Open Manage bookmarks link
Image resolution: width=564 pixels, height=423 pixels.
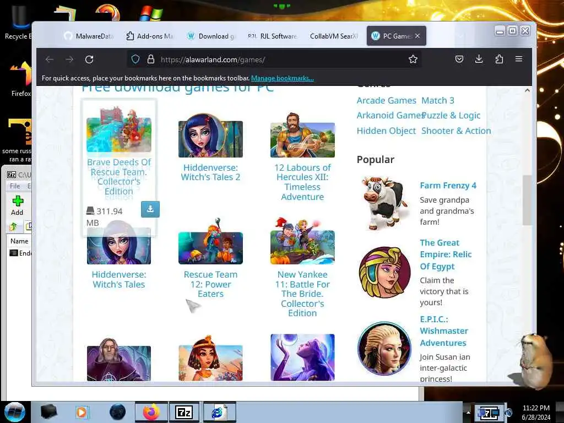click(283, 78)
